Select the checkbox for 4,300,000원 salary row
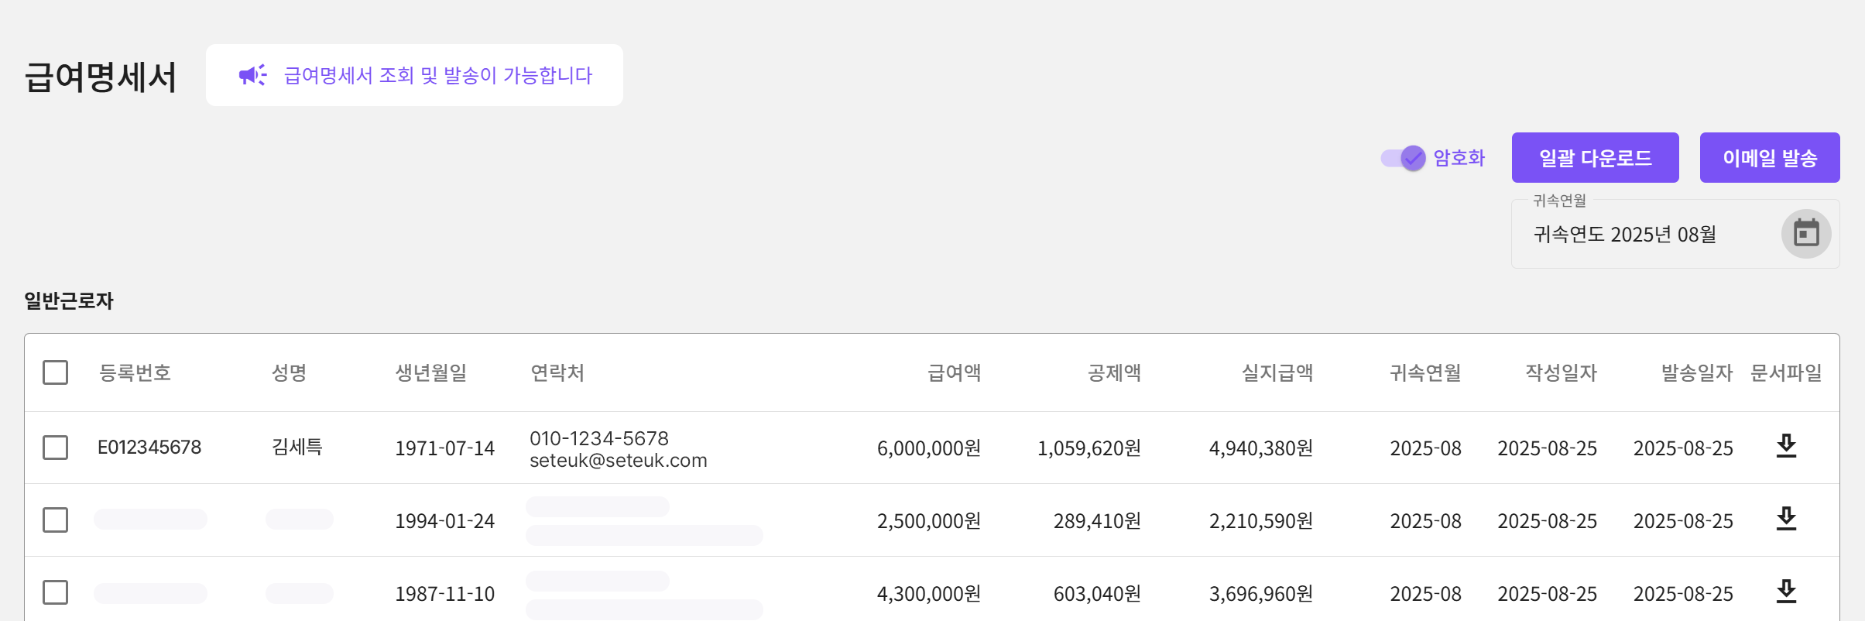The height and width of the screenshot is (621, 1865). coord(55,593)
